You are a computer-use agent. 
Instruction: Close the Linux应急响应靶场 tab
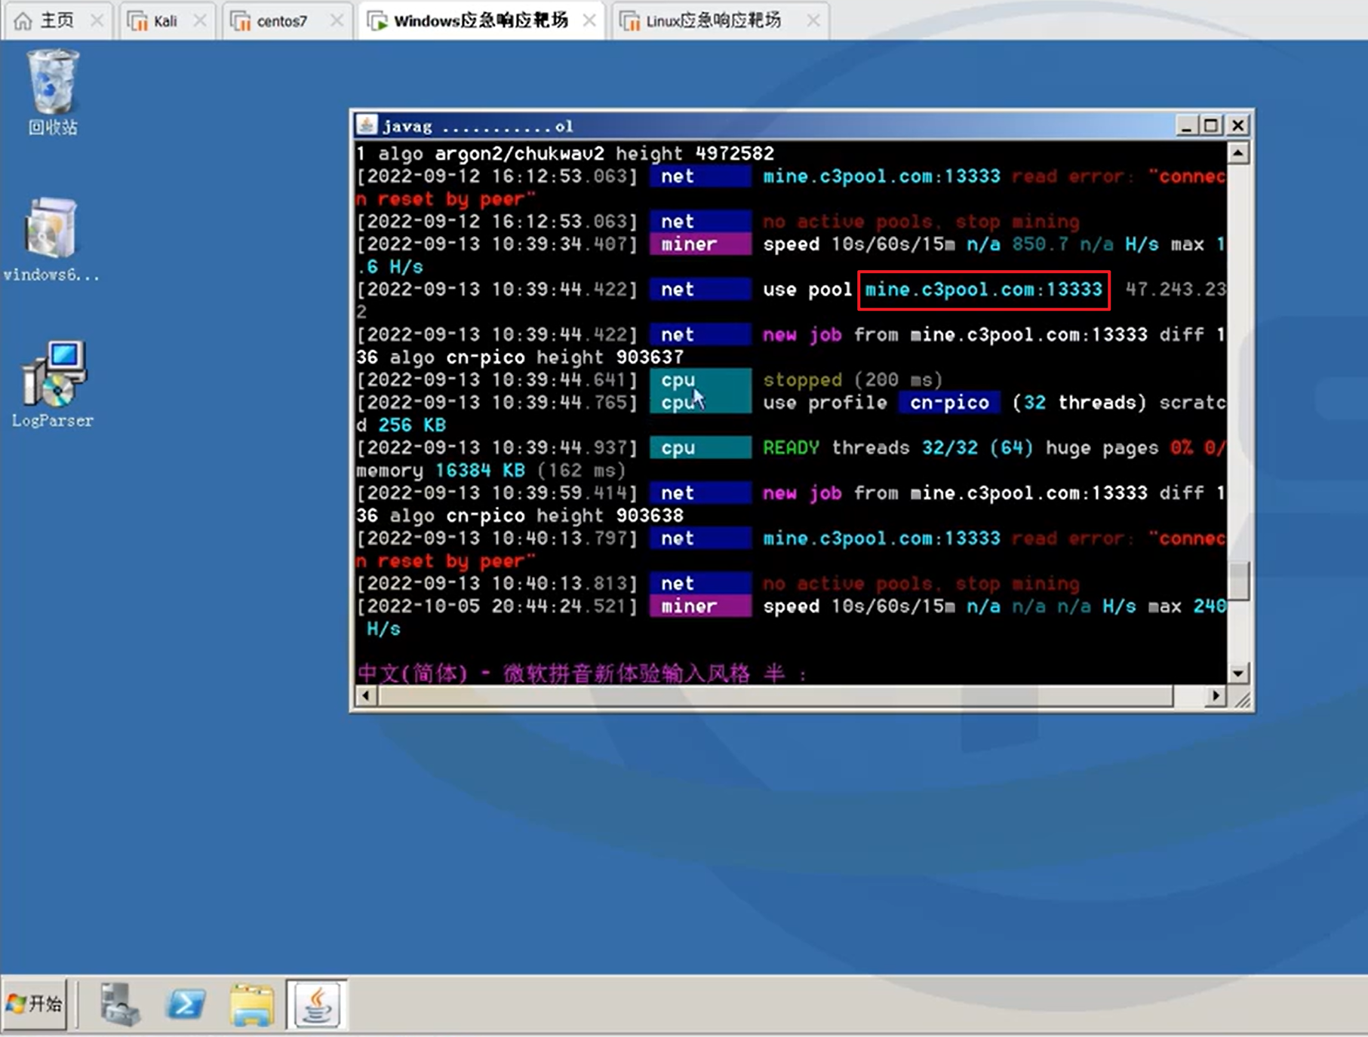813,20
